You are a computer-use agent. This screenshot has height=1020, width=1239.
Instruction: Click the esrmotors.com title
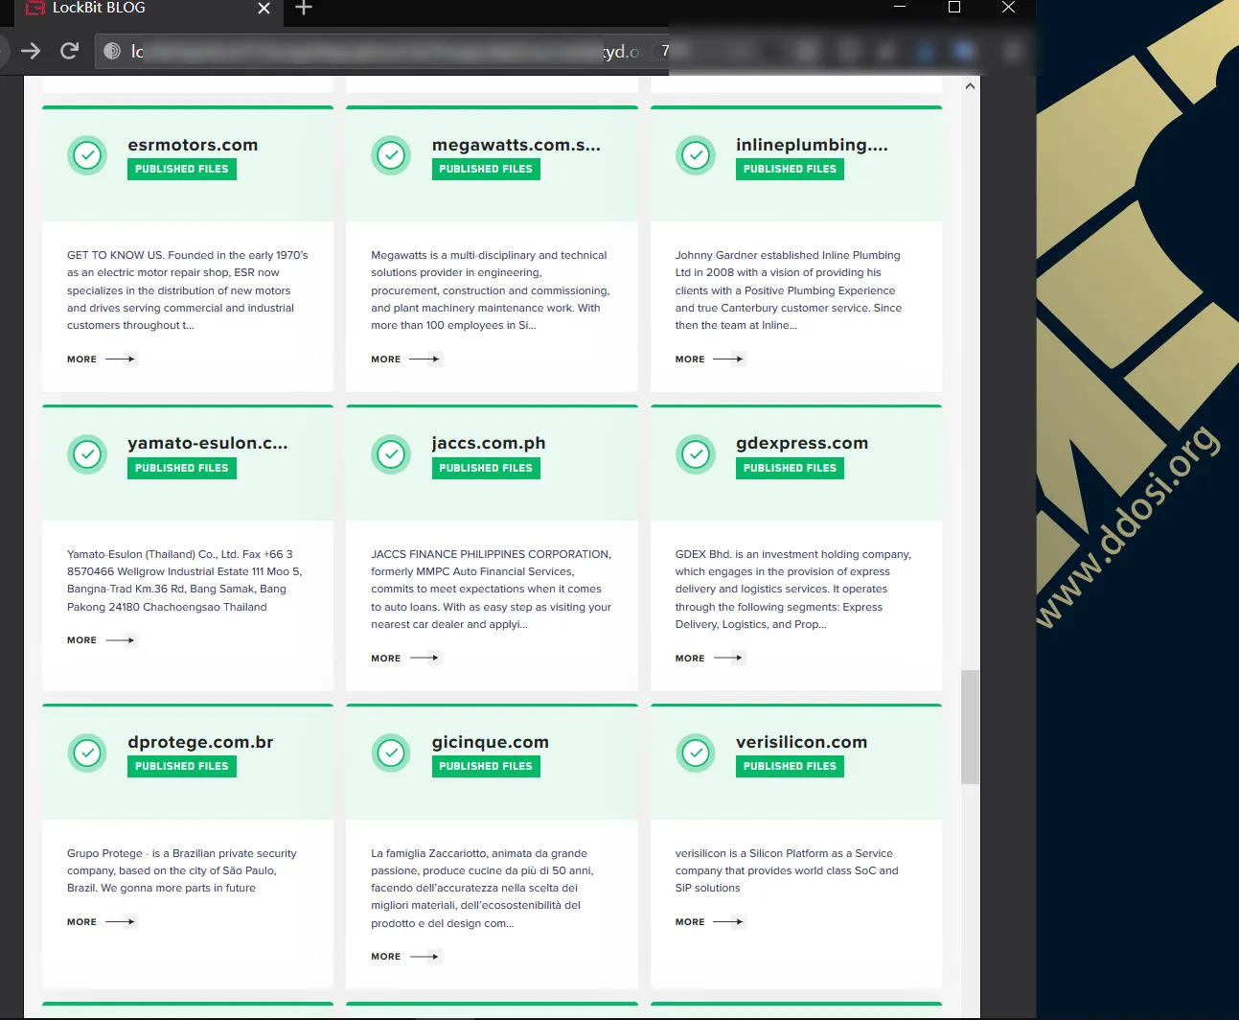[x=193, y=145]
